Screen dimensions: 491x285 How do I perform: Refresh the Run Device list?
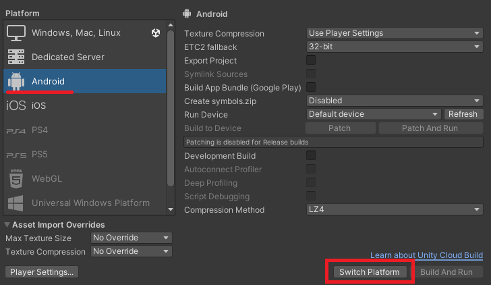[x=463, y=114]
